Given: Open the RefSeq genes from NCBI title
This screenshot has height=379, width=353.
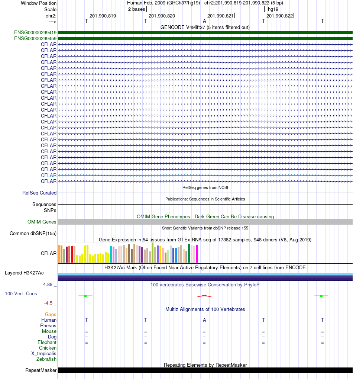Looking at the screenshot, I should tap(205, 187).
